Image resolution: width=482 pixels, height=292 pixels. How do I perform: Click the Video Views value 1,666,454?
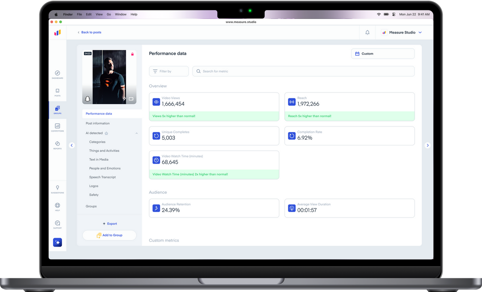coord(173,104)
